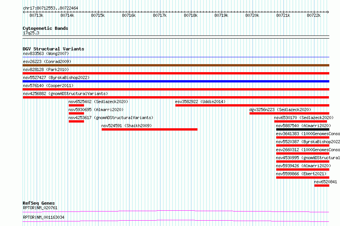Click the 80720k ruler tick label

tap(252, 15)
